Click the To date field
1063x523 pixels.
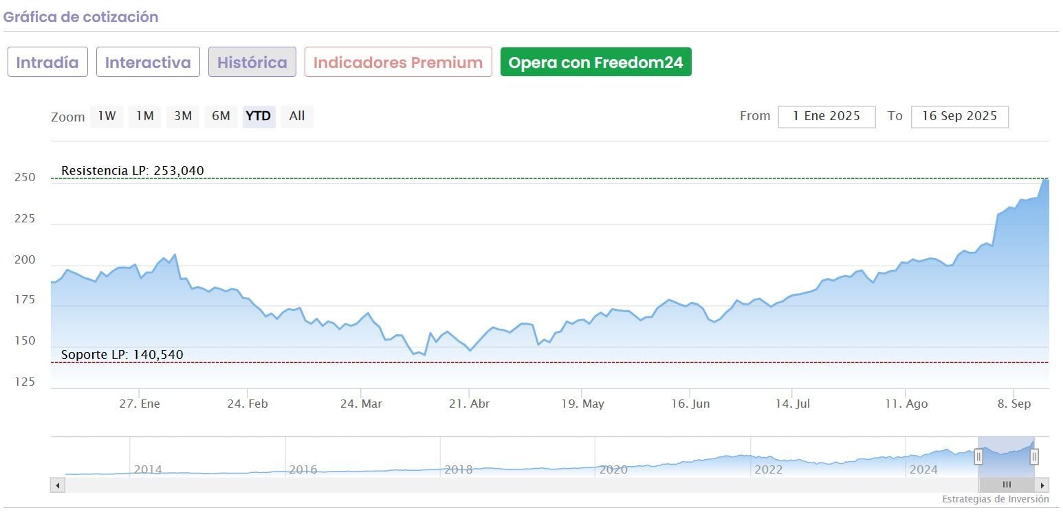tap(959, 117)
